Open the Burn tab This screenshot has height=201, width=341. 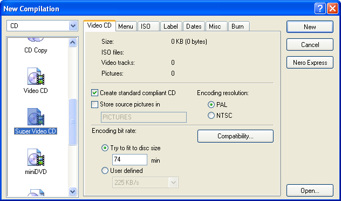coord(238,26)
